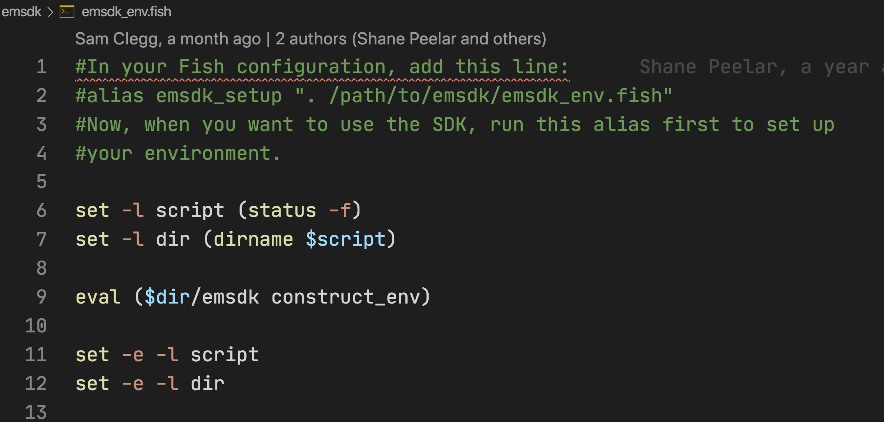Click the $dir variable in the eval line

coord(167,297)
